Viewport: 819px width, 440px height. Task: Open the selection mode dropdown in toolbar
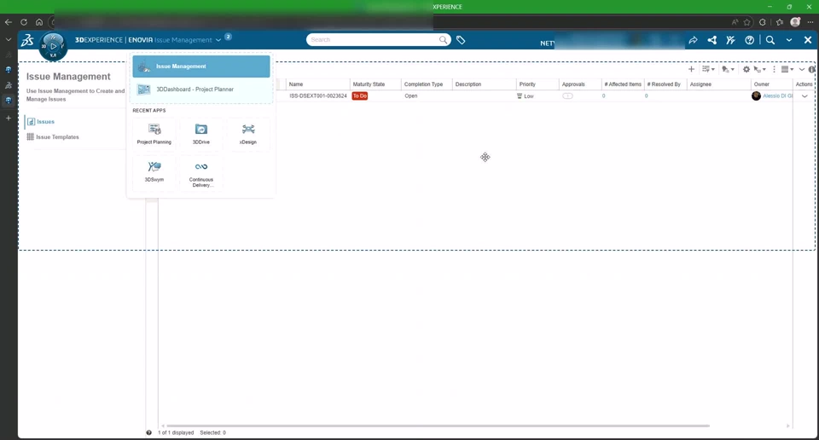click(x=760, y=69)
